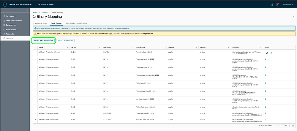Expand the 7.6.0 HF27 row

point(35,83)
